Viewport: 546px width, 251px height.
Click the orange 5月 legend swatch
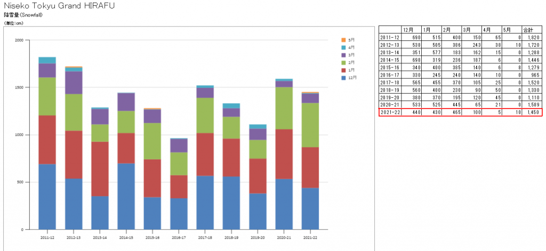click(344, 40)
